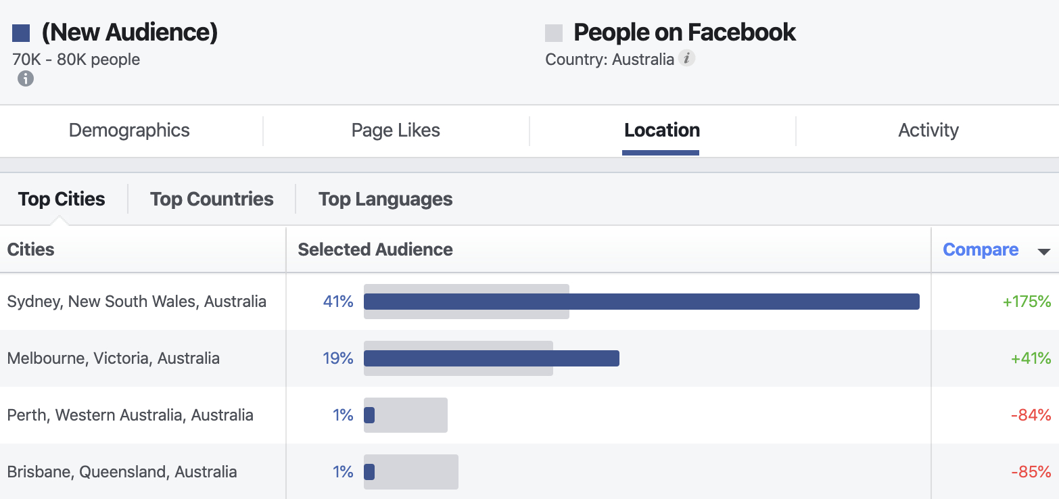Viewport: 1059px width, 499px height.
Task: Click the Cities column header
Action: pyautogui.click(x=31, y=249)
